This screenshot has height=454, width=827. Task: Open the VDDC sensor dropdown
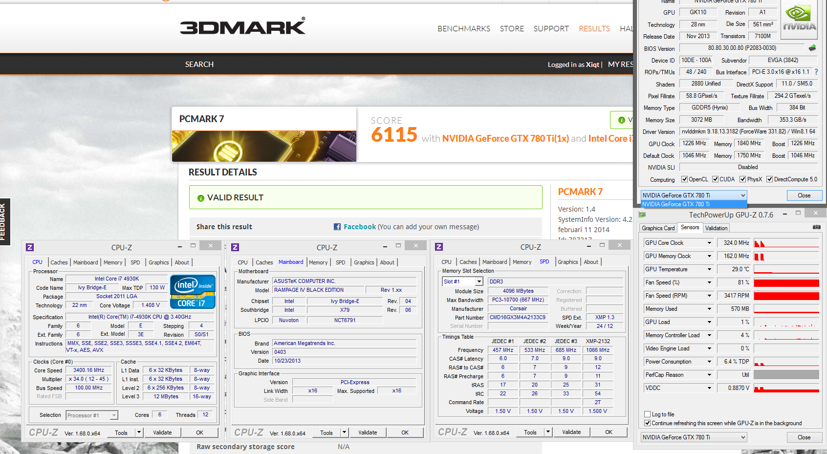click(x=709, y=388)
